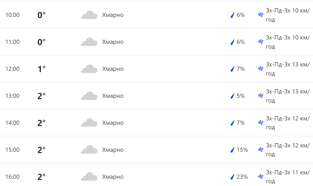Click the 15% precipitation chance value
The image size is (313, 186).
coord(242,150)
